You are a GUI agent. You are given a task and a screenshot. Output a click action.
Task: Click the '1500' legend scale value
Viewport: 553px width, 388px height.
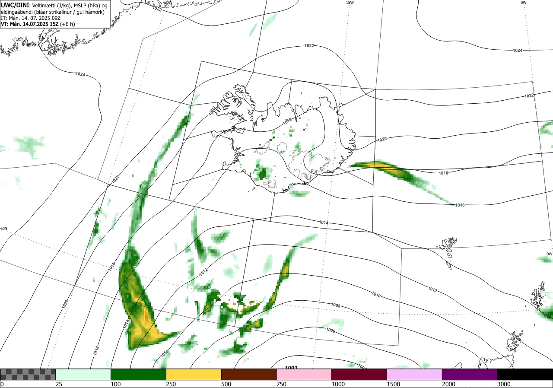point(393,384)
